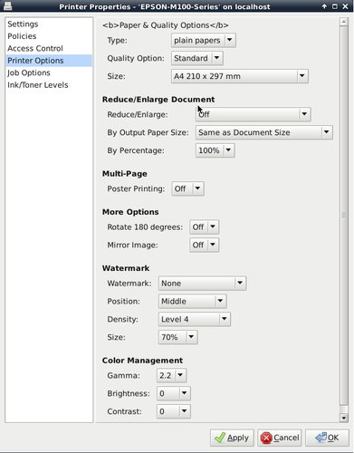
Task: Maximize the Printer Properties window
Action: tap(335, 6)
